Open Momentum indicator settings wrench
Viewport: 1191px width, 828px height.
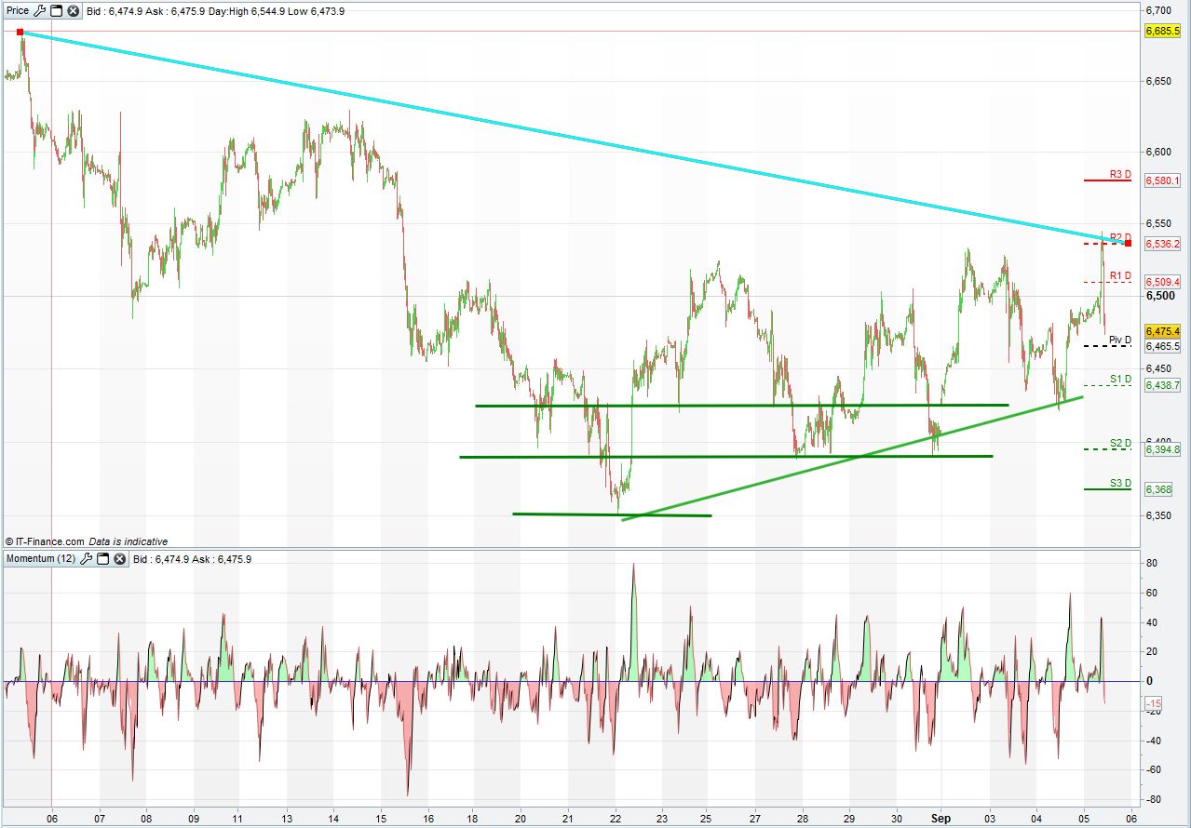[x=87, y=559]
